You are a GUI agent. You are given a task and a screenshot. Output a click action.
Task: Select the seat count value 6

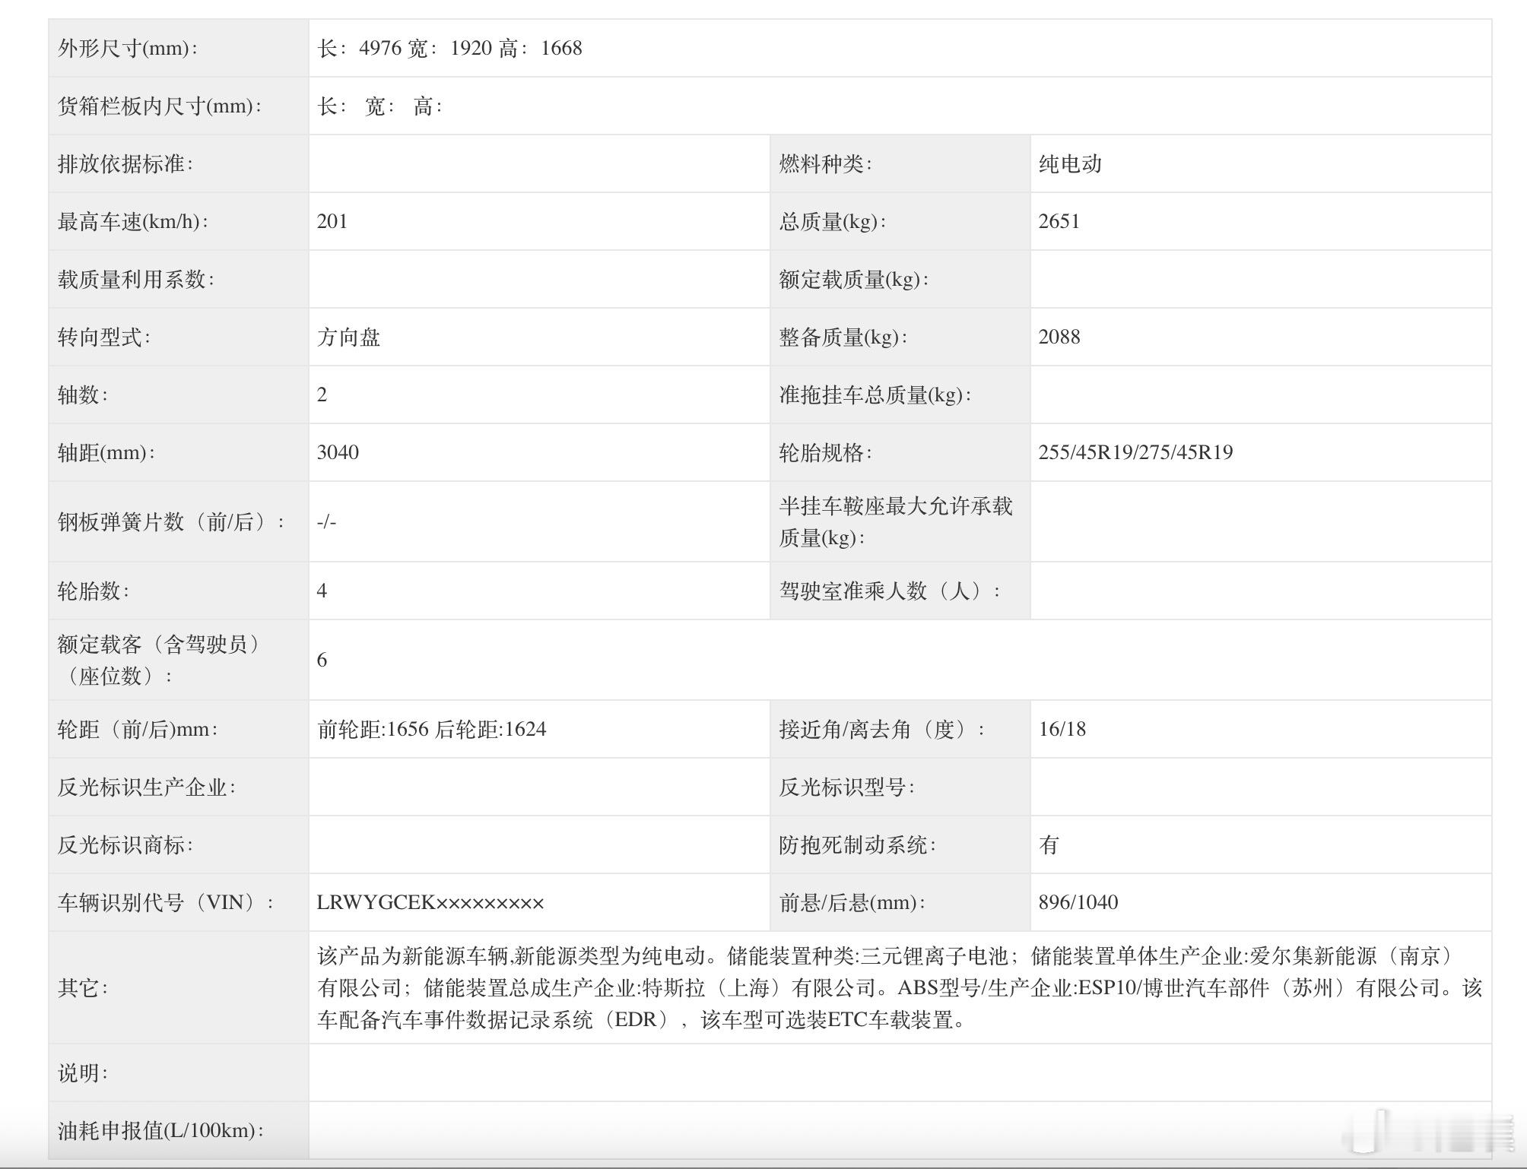click(x=322, y=661)
